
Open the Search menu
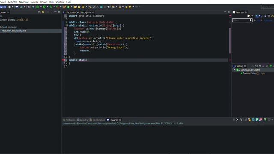pyautogui.click(x=34, y=2)
